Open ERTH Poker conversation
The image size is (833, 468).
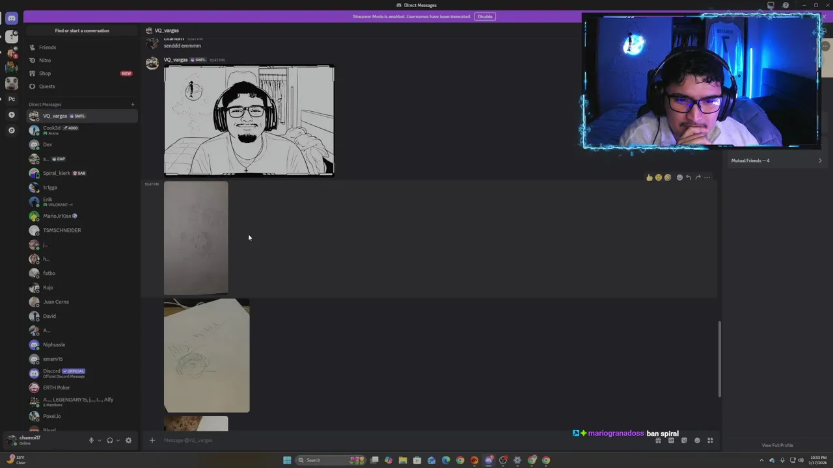(x=82, y=387)
